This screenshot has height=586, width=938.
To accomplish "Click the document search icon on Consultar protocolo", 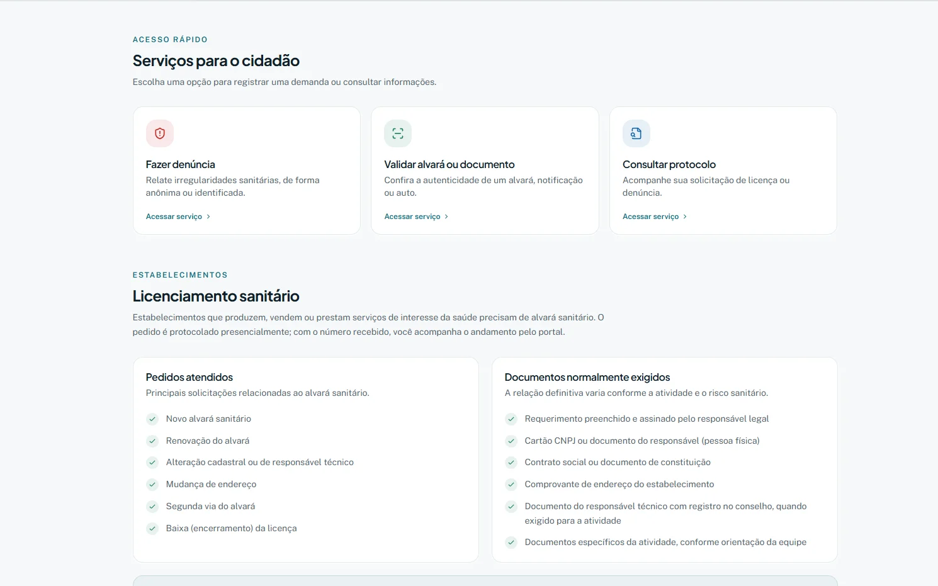I will click(636, 133).
